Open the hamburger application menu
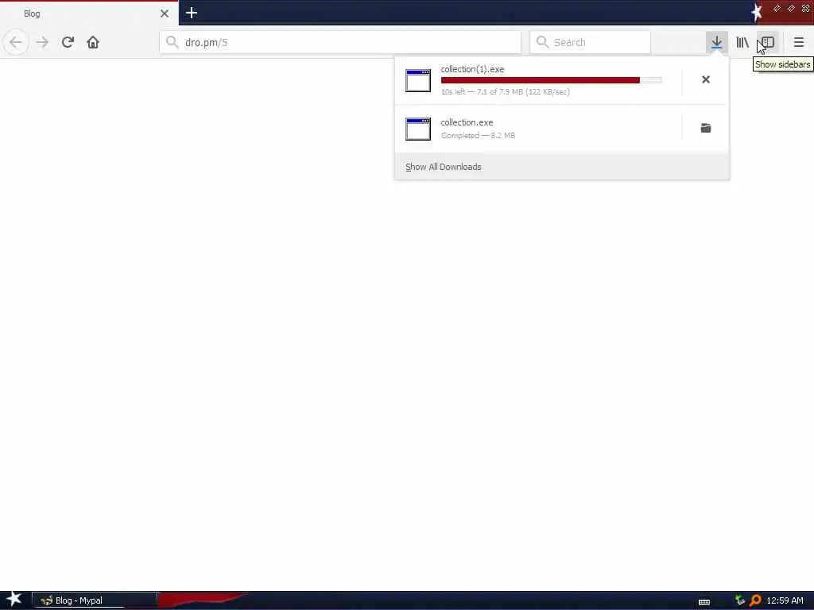This screenshot has width=814, height=610. point(798,42)
